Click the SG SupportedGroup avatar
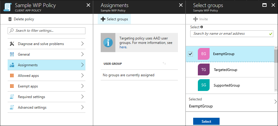This screenshot has width=278, height=126. coord(204,85)
